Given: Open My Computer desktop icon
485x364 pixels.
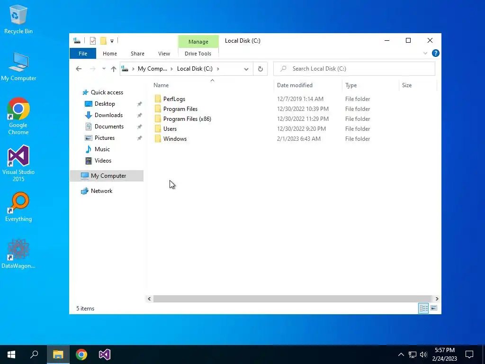Looking at the screenshot, I should point(18,66).
